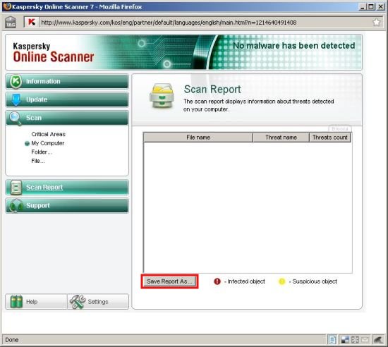Click the page document icon in the status bar
This screenshot has width=388, height=347.
tap(332, 340)
